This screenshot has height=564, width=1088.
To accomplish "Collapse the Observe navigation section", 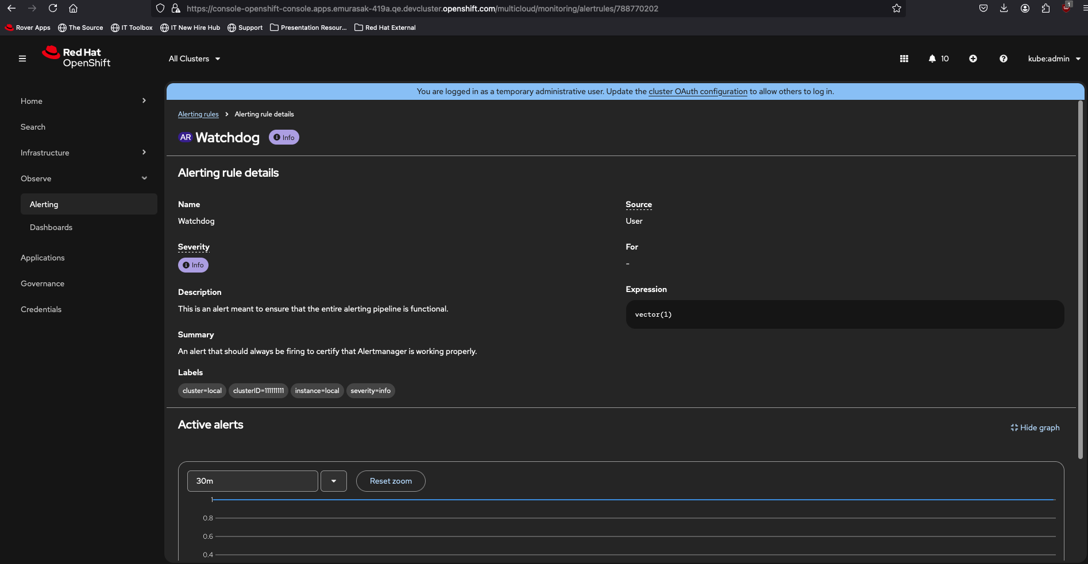I will (84, 178).
